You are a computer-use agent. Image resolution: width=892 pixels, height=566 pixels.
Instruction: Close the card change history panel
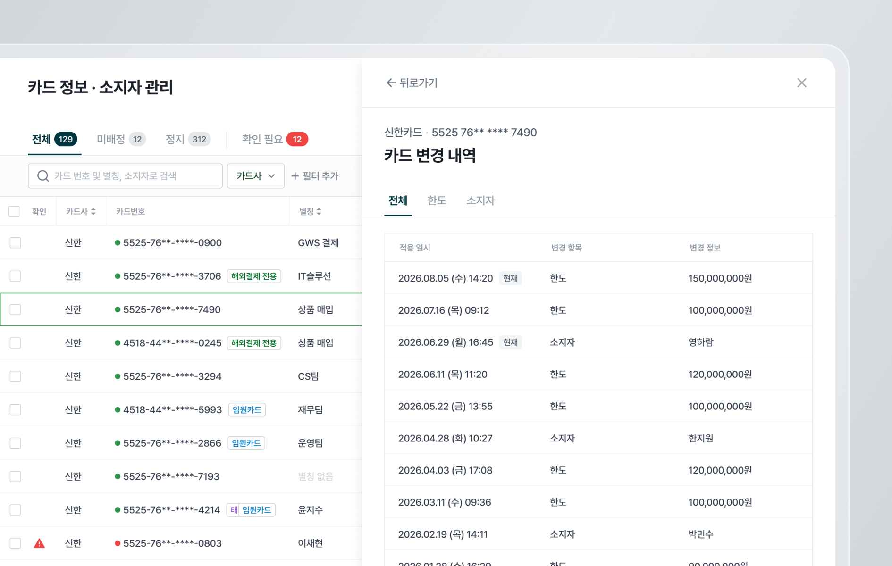click(801, 83)
